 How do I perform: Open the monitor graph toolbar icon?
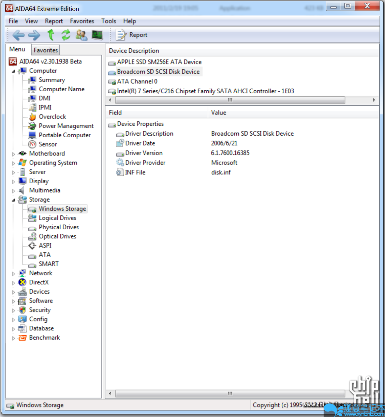[97, 35]
